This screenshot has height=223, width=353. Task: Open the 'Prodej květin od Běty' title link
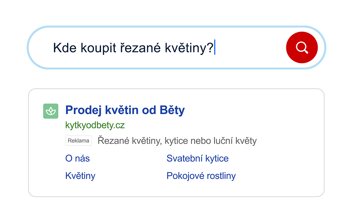(125, 110)
